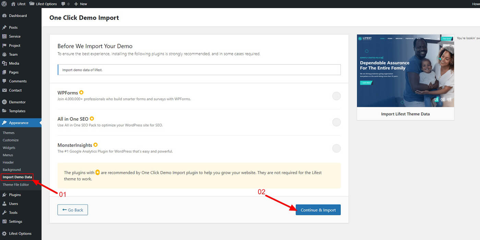Click the WPForms plugin name
This screenshot has width=480, height=240.
click(x=68, y=93)
